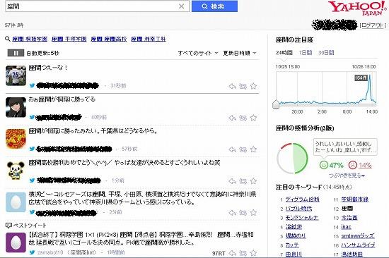Screen dimensions: 389x258
Task: Open panda avatar on 座間高校勝利 tweet
Action: pyautogui.click(x=16, y=171)
